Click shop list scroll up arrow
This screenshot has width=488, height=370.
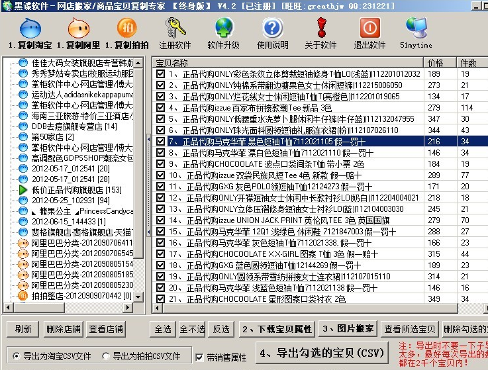(x=138, y=63)
